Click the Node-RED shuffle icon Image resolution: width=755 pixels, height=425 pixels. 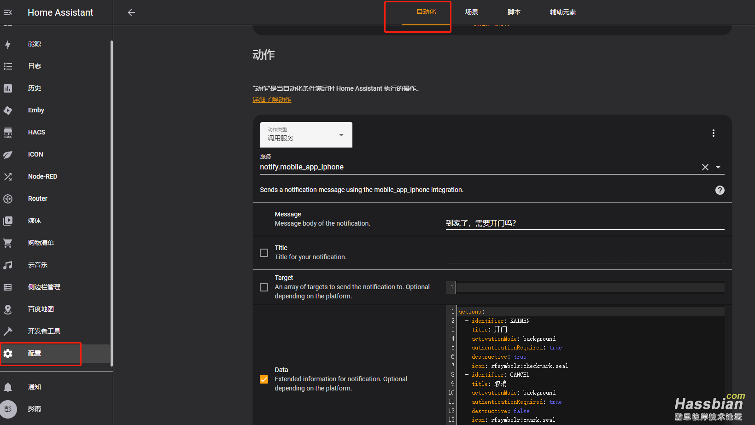[8, 177]
